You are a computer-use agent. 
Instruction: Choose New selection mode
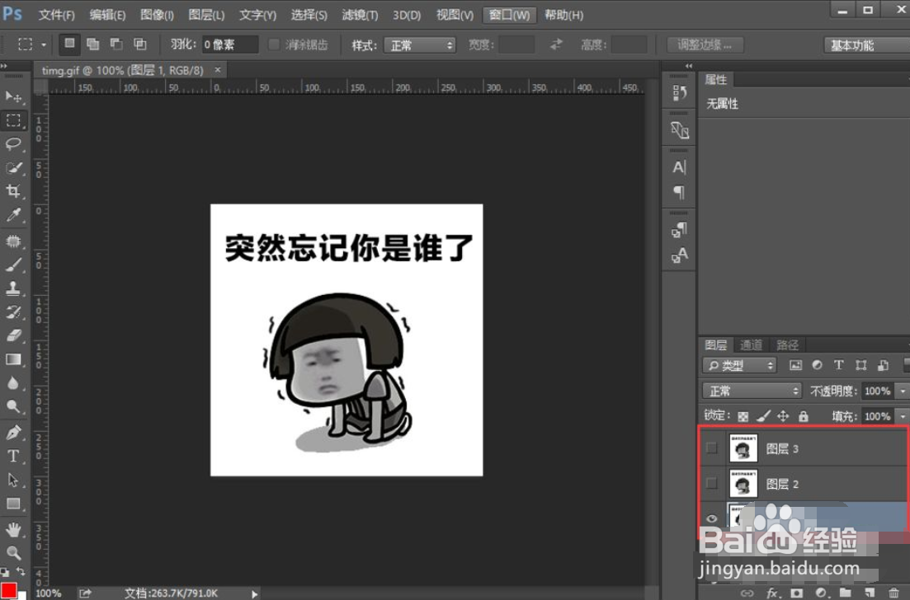69,44
